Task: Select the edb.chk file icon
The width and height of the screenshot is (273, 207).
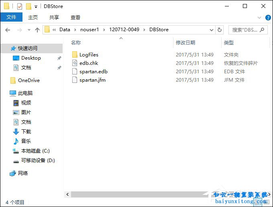Action: coord(75,63)
